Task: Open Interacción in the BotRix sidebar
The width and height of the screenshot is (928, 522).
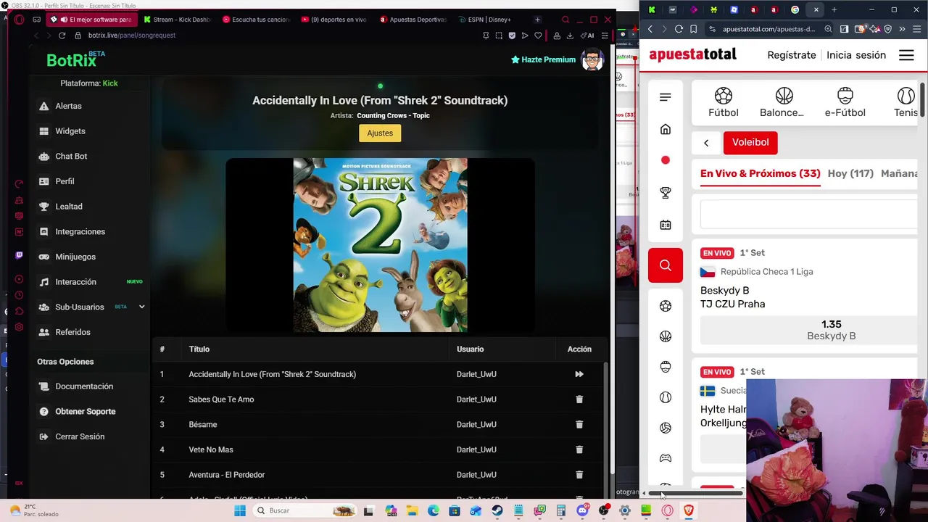Action: pos(75,282)
